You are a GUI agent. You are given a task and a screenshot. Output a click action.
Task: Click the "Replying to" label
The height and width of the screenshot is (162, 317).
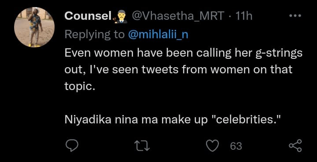[x=95, y=35]
